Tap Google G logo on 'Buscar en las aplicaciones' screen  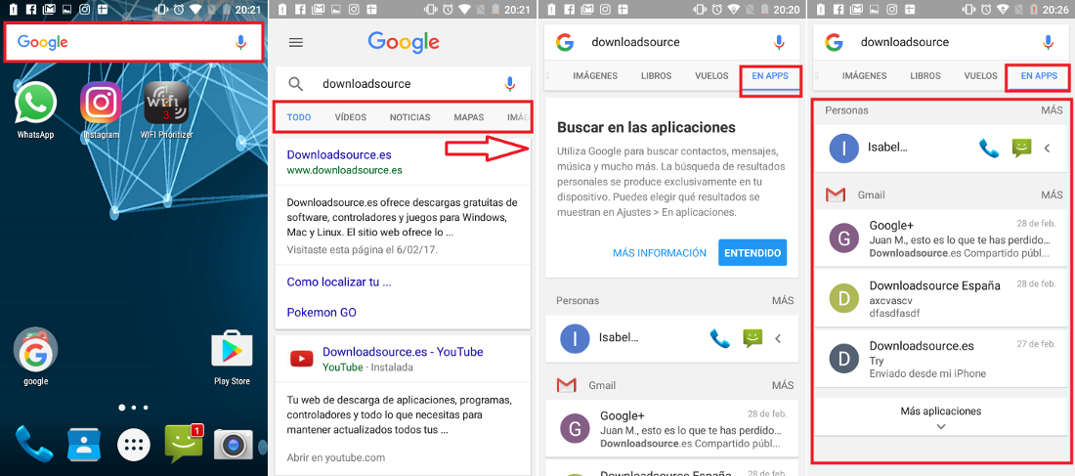point(564,42)
